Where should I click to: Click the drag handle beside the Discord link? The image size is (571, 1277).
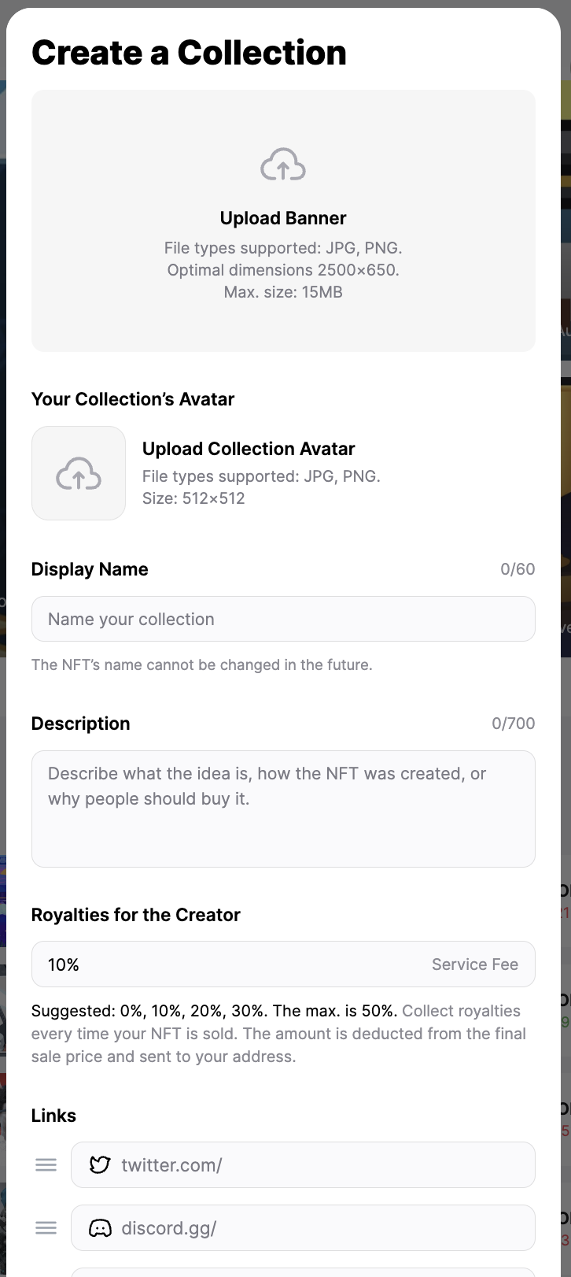pos(46,1228)
